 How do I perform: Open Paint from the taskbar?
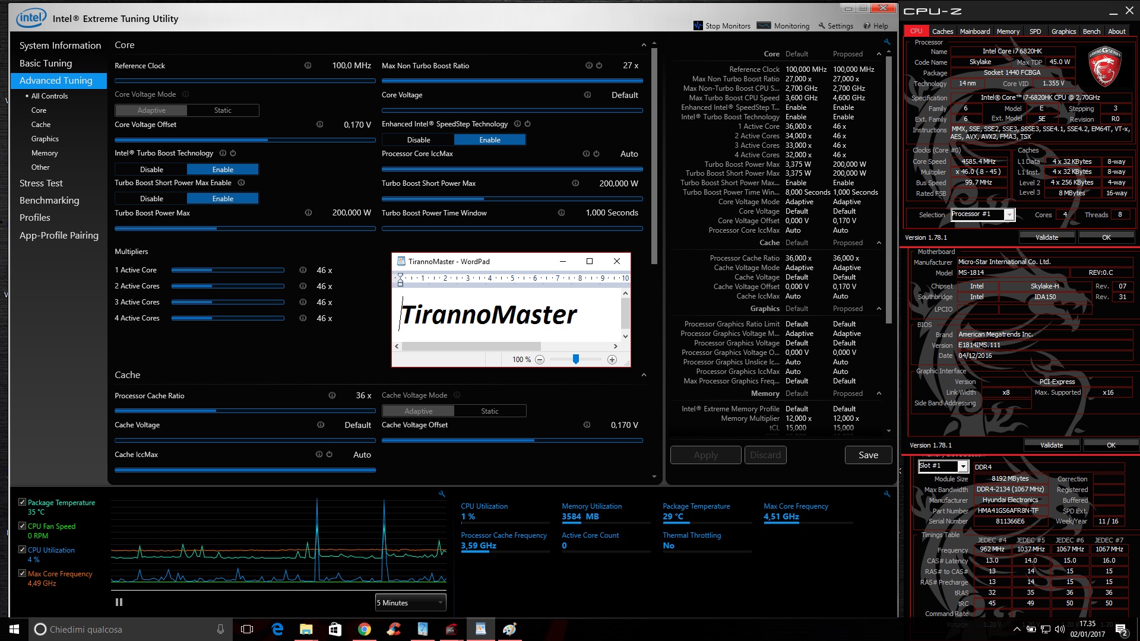tap(509, 629)
